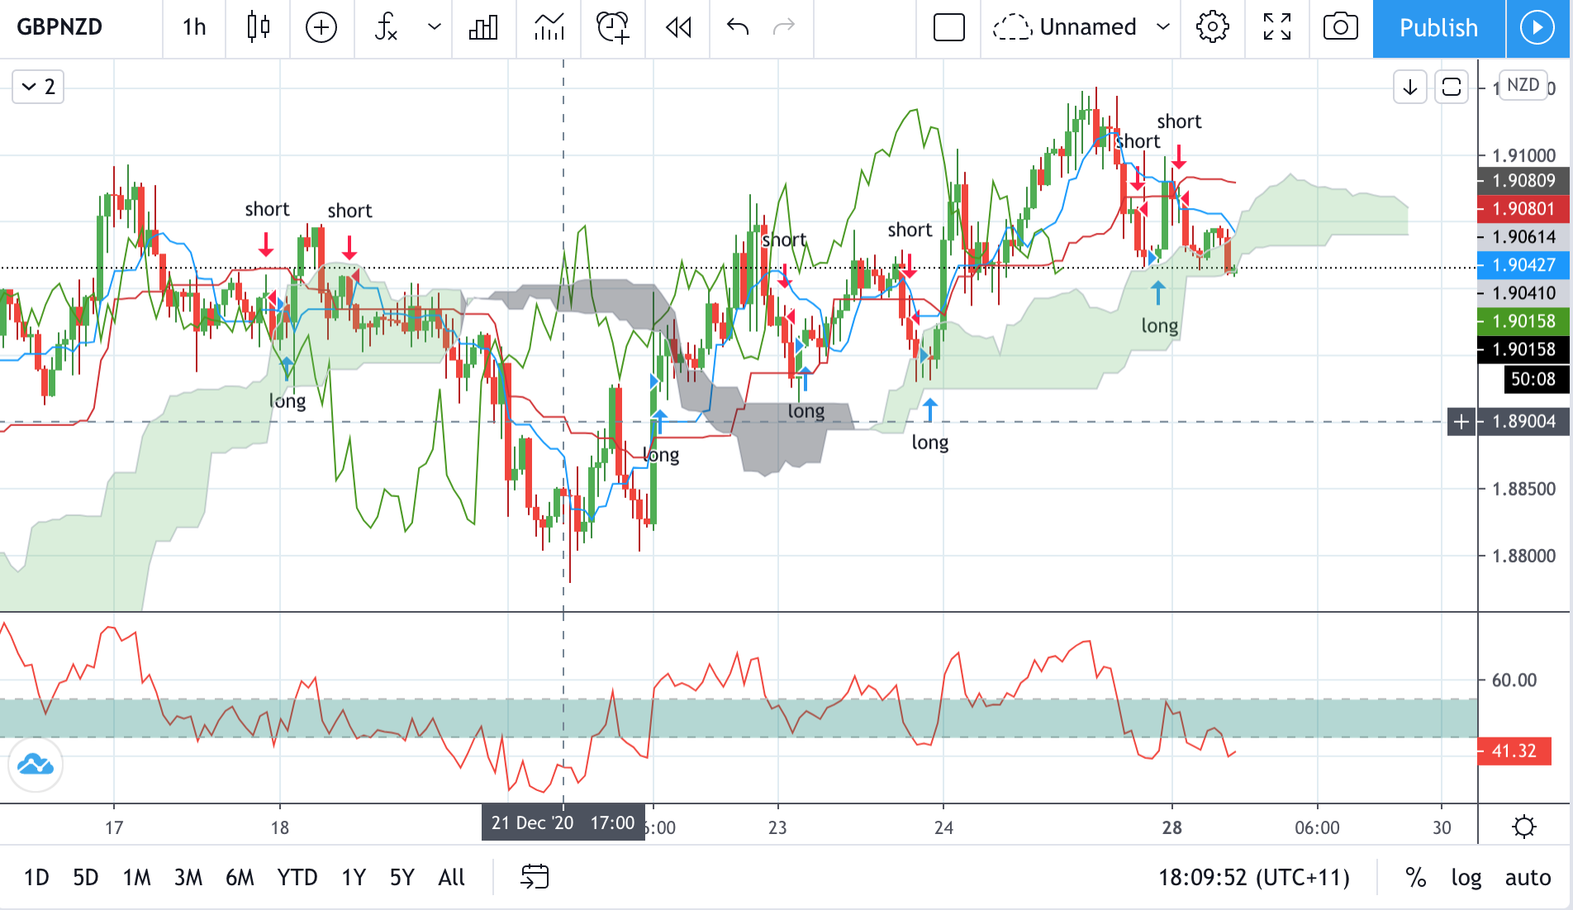1573x910 pixels.
Task: Create an alert with alarm clock icon
Action: click(613, 27)
